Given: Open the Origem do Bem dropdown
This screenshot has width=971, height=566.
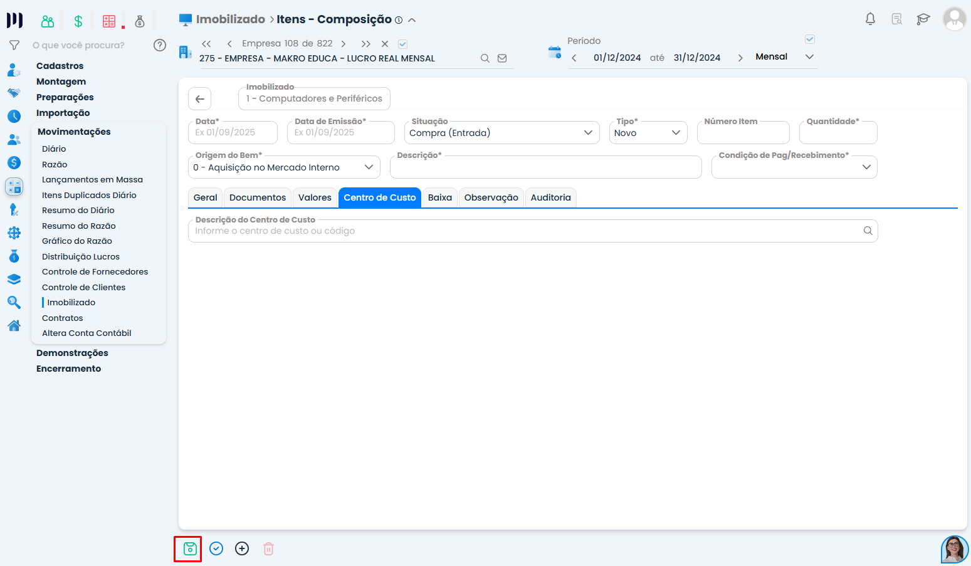Looking at the screenshot, I should (369, 167).
